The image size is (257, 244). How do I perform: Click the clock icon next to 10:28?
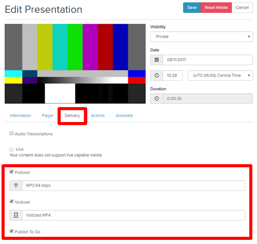point(157,75)
